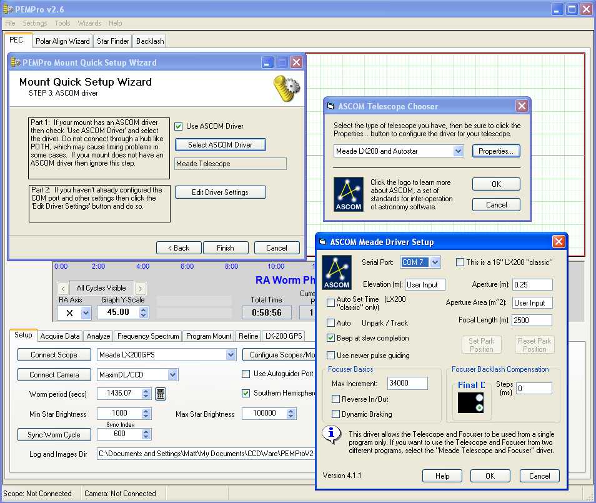Click the Edit Driver Settings button
Image resolution: width=596 pixels, height=503 pixels.
(x=220, y=192)
